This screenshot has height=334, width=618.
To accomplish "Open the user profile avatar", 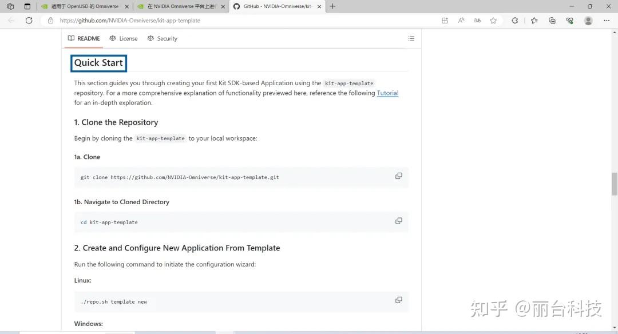I will [588, 21].
